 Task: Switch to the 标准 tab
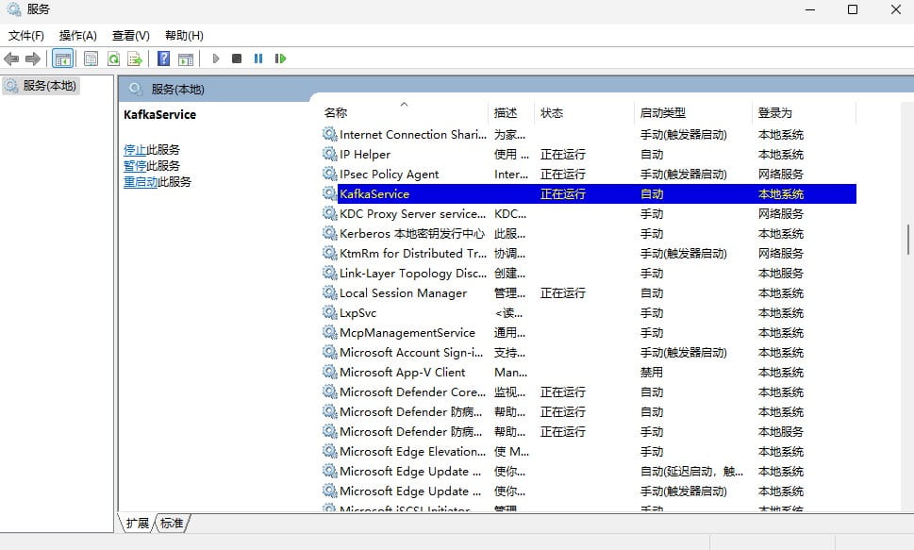click(x=172, y=524)
